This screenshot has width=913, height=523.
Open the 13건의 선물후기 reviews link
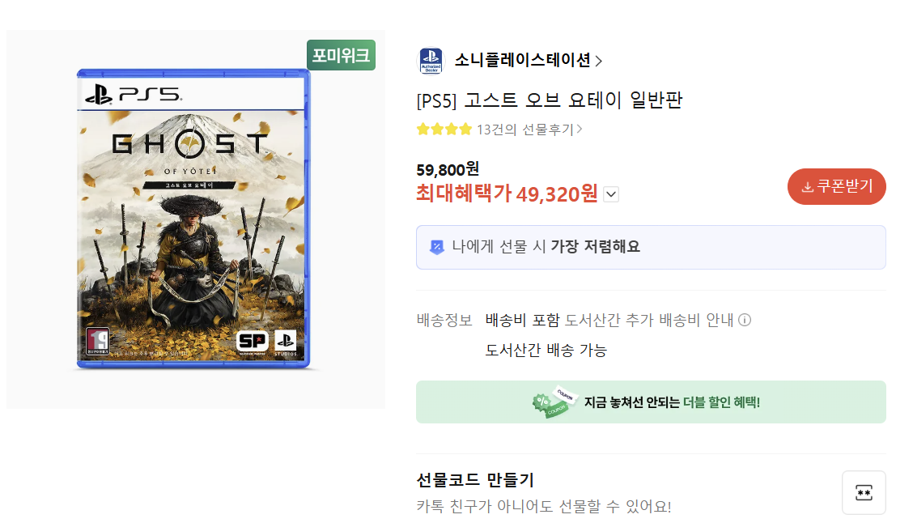pos(525,130)
